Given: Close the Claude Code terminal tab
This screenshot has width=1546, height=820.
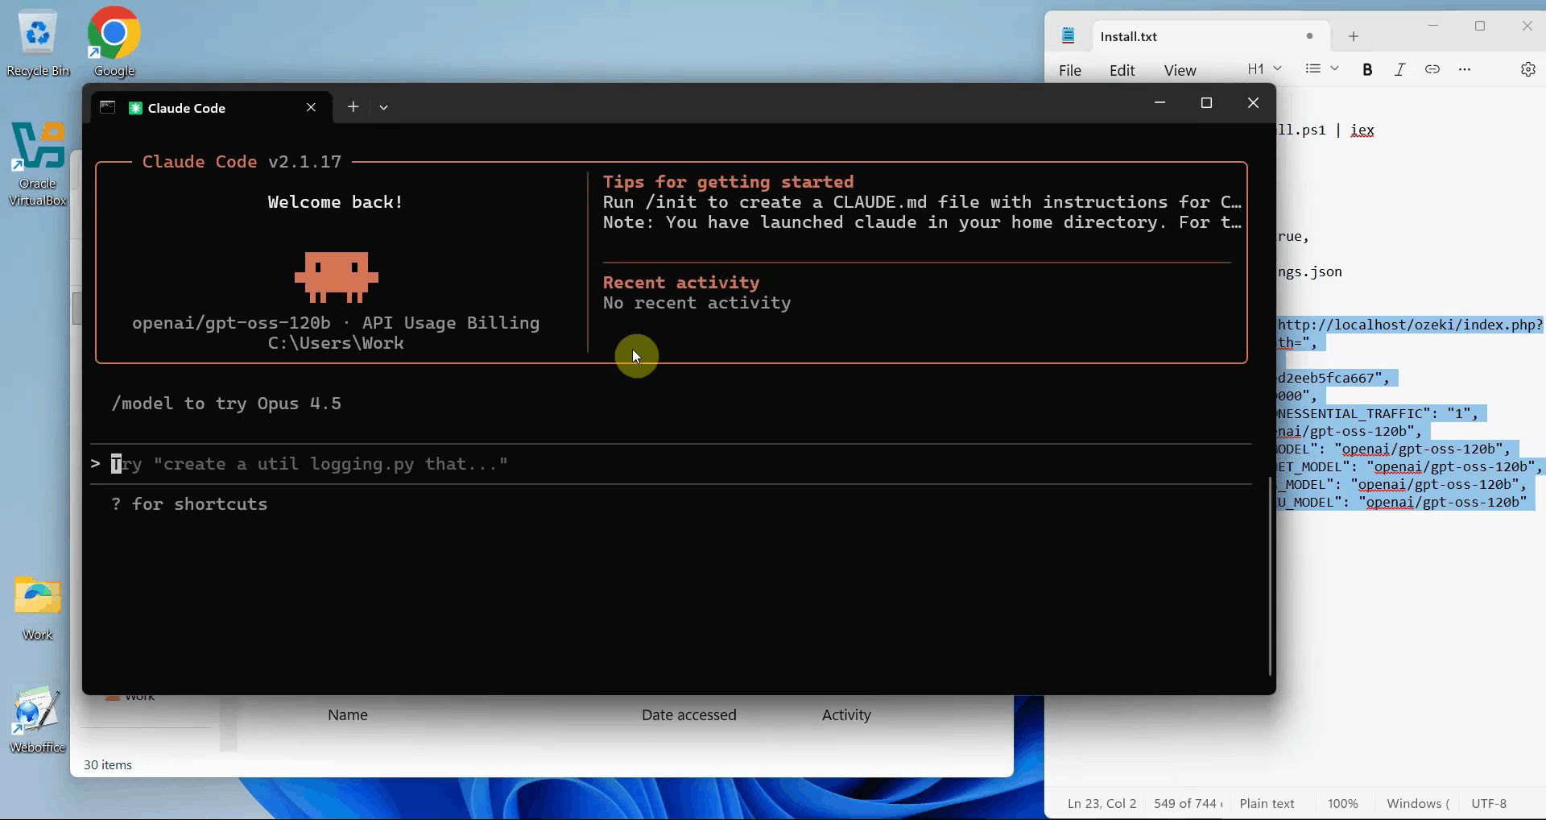Looking at the screenshot, I should coord(311,107).
